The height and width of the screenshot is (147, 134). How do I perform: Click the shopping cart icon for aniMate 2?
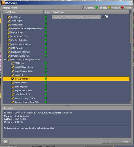[107, 17]
